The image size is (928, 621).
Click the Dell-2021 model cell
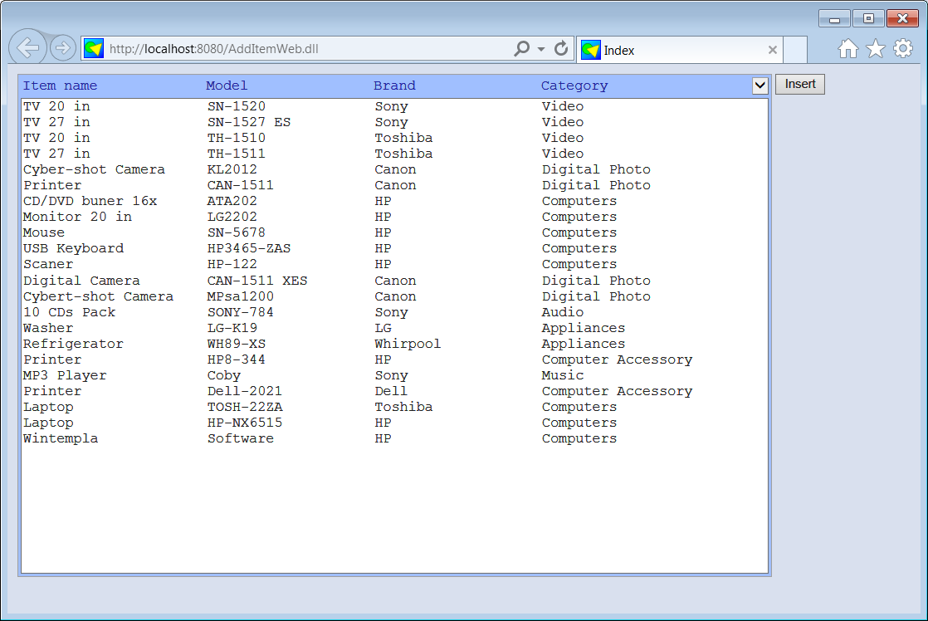[x=244, y=391]
